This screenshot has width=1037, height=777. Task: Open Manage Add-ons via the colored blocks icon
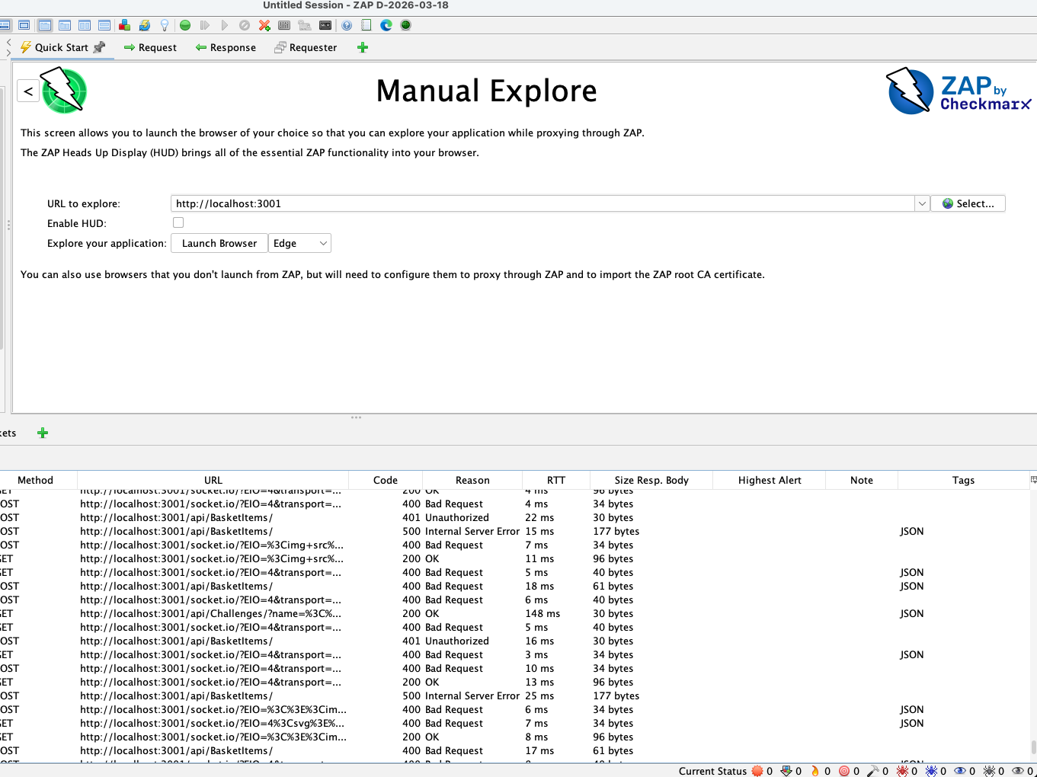(x=124, y=24)
